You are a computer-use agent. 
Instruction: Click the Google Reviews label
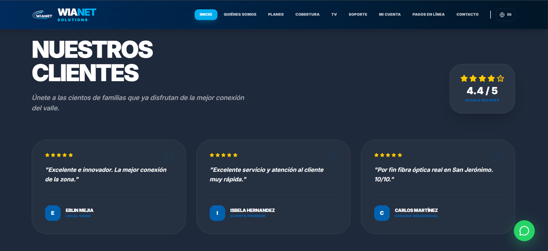click(x=482, y=100)
